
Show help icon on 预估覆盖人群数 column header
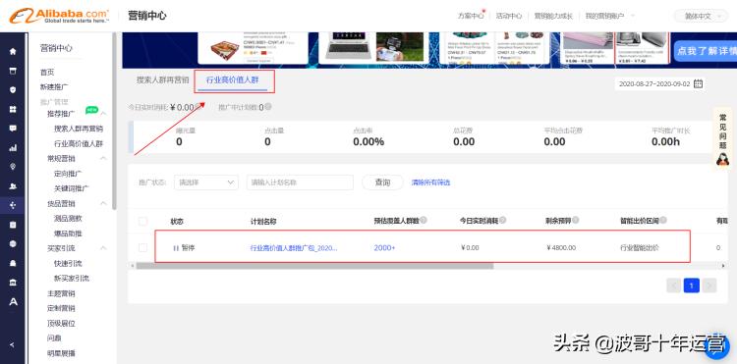point(424,220)
